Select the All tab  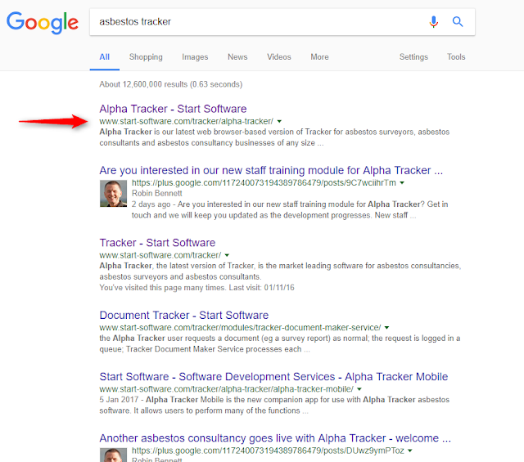(104, 57)
